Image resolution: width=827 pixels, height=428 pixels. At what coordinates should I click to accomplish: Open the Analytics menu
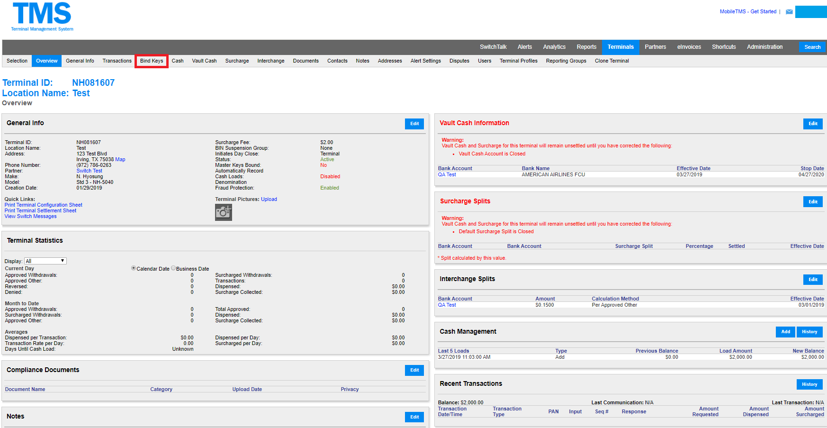pos(554,47)
